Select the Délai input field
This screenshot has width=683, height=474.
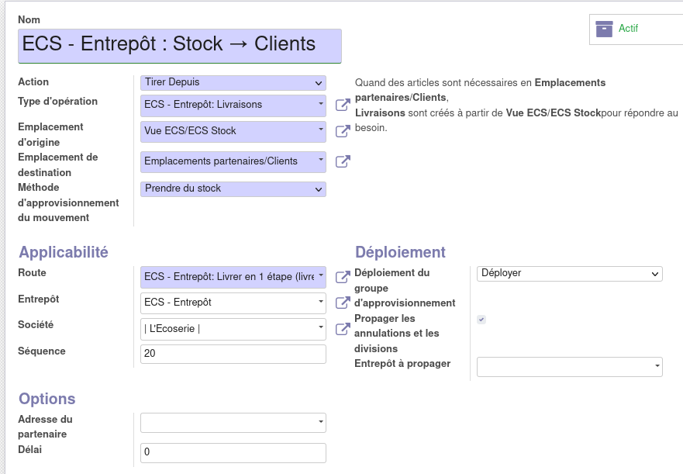233,452
